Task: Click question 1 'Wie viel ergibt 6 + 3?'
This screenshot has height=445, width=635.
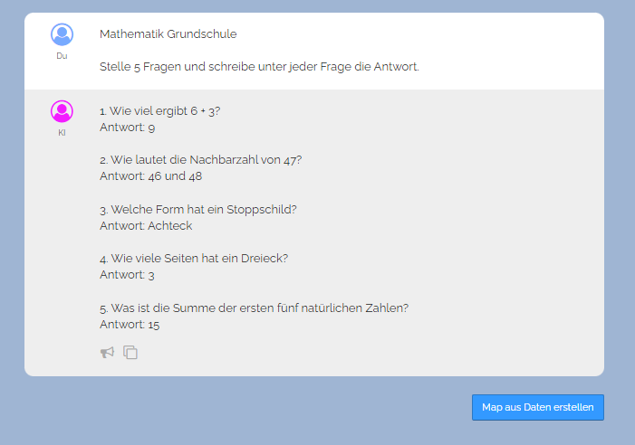Action: click(160, 111)
